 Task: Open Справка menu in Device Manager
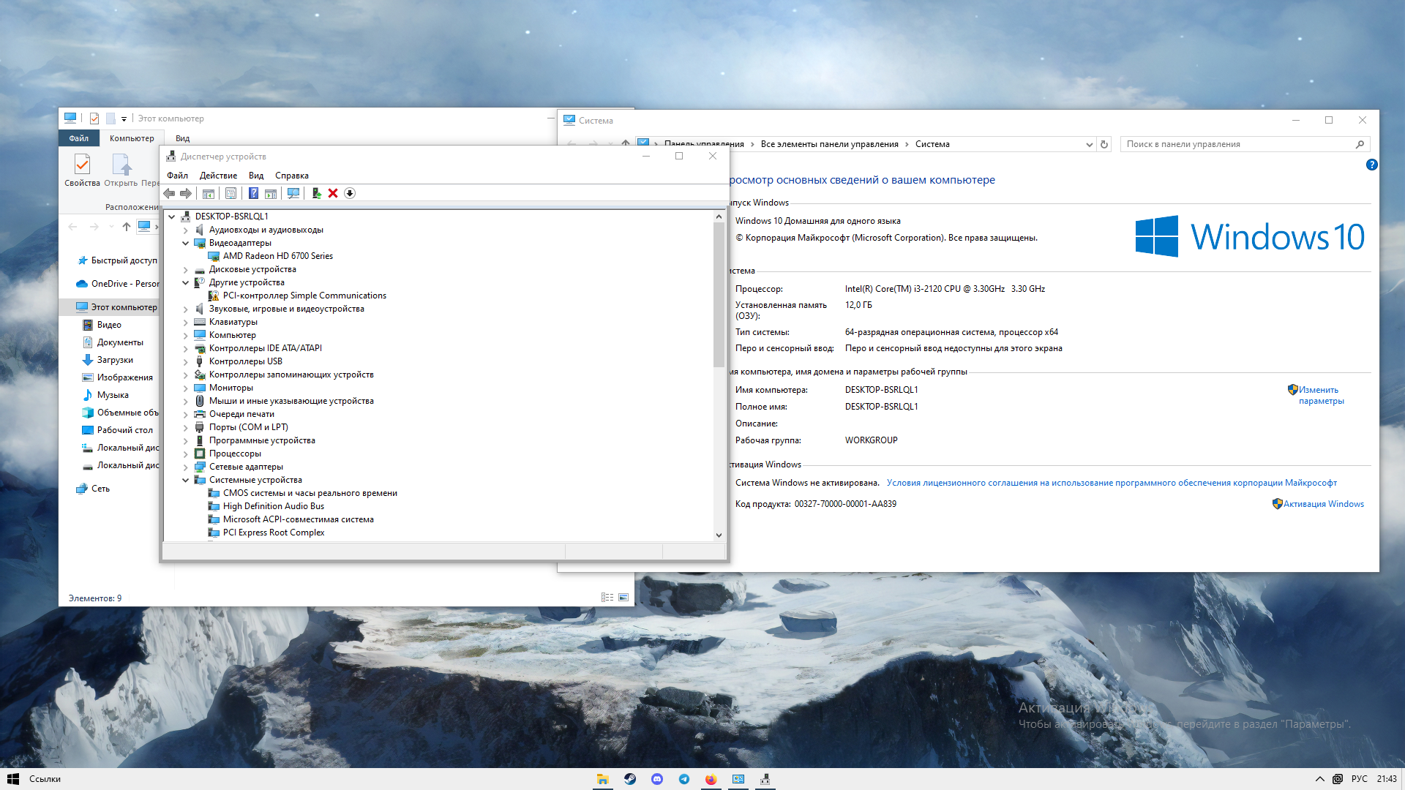(x=292, y=176)
